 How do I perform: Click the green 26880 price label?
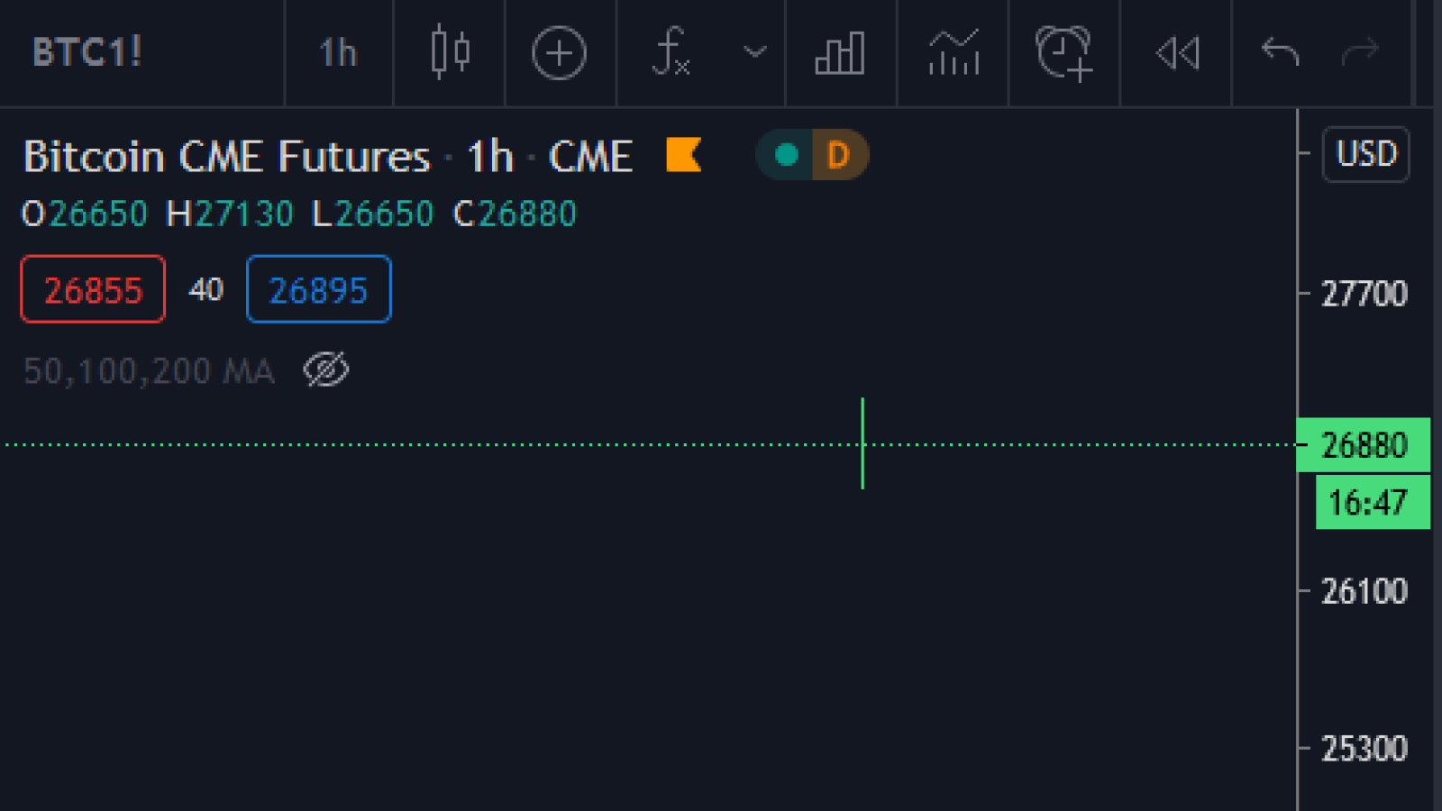[x=1364, y=445]
